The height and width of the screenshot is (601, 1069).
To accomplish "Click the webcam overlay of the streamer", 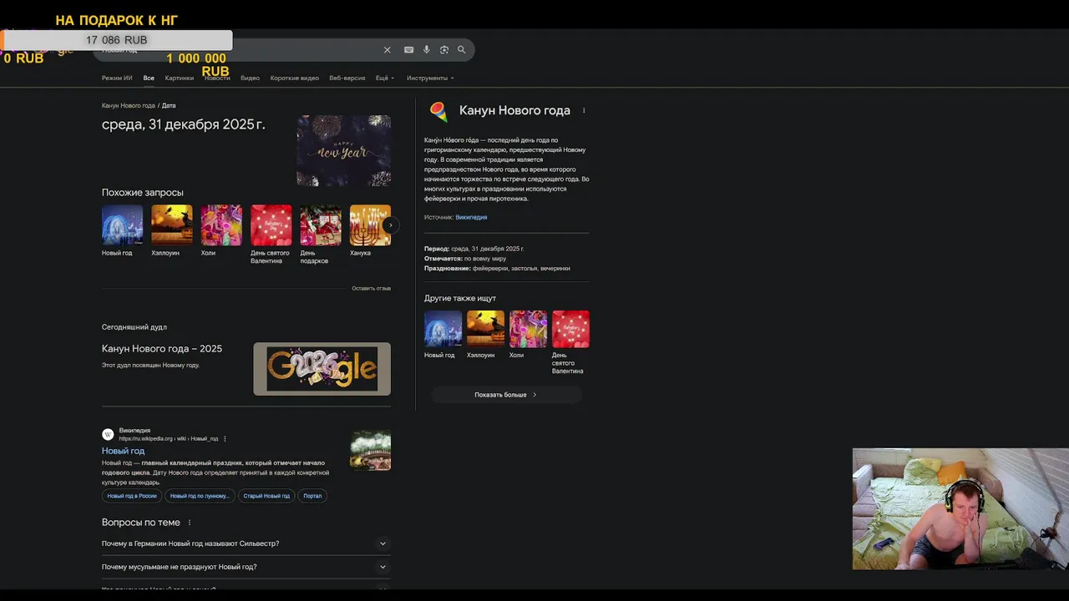I will pos(960,508).
